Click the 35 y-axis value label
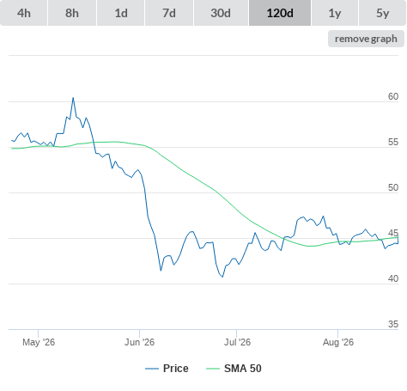 [393, 324]
